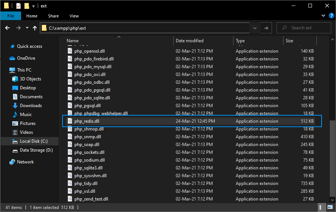The width and height of the screenshot is (336, 212).
Task: Go back with the Back arrow
Action: (7, 28)
